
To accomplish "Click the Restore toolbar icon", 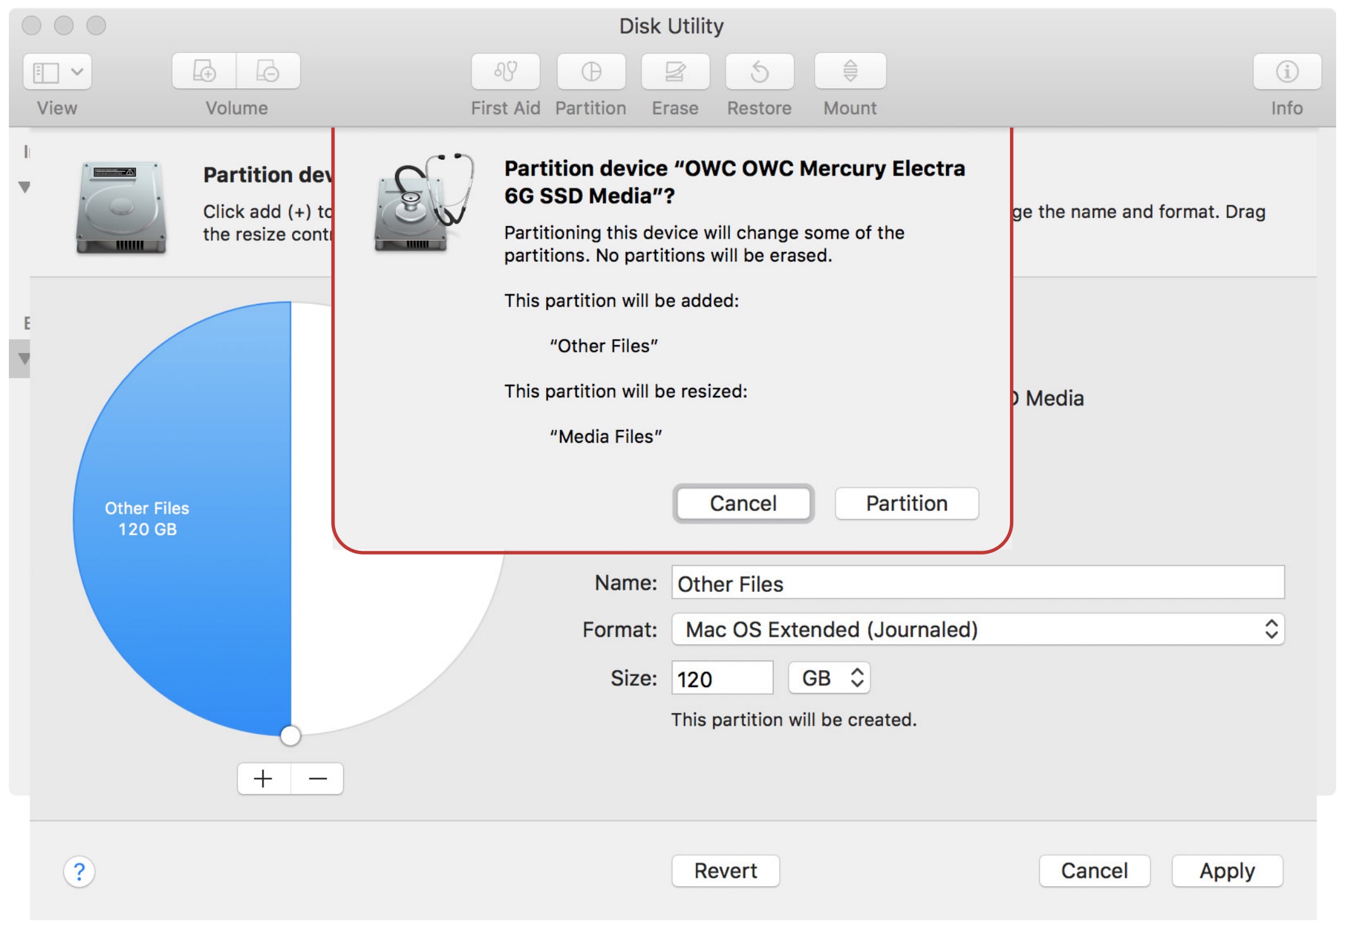I will coord(759,71).
